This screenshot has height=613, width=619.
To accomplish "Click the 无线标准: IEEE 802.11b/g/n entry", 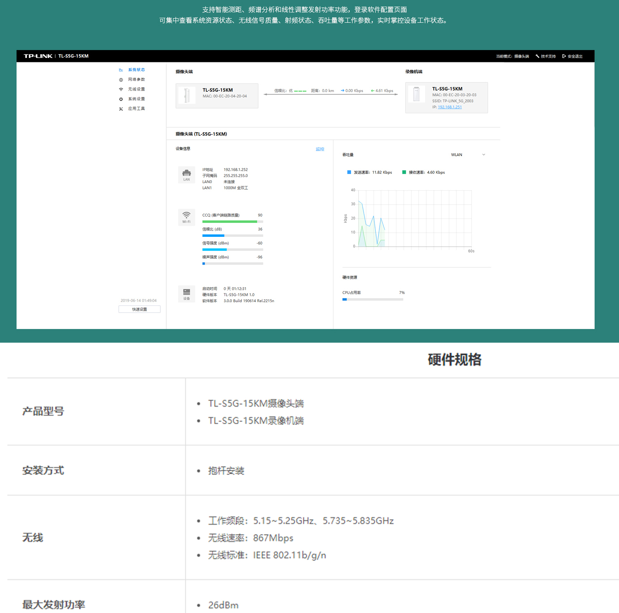I will [x=267, y=555].
